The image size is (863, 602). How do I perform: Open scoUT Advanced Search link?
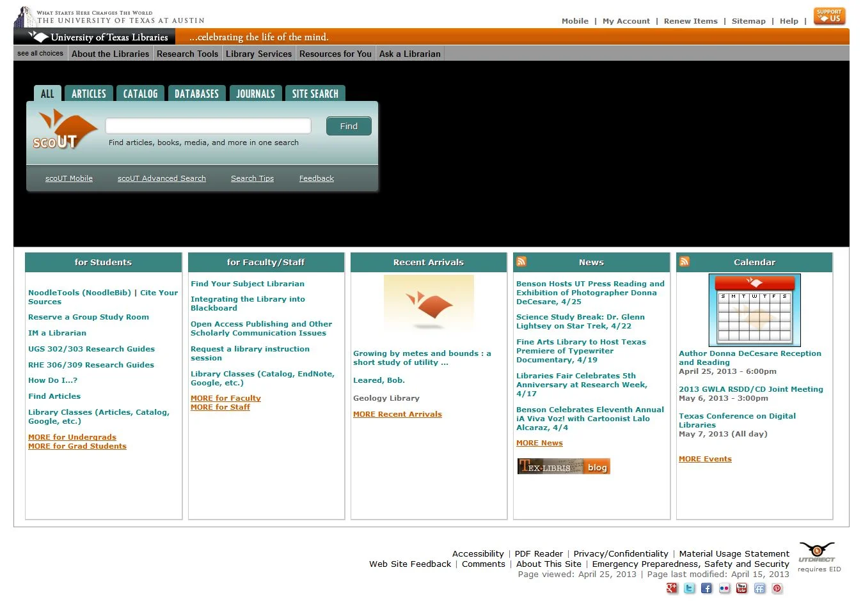[x=162, y=178]
